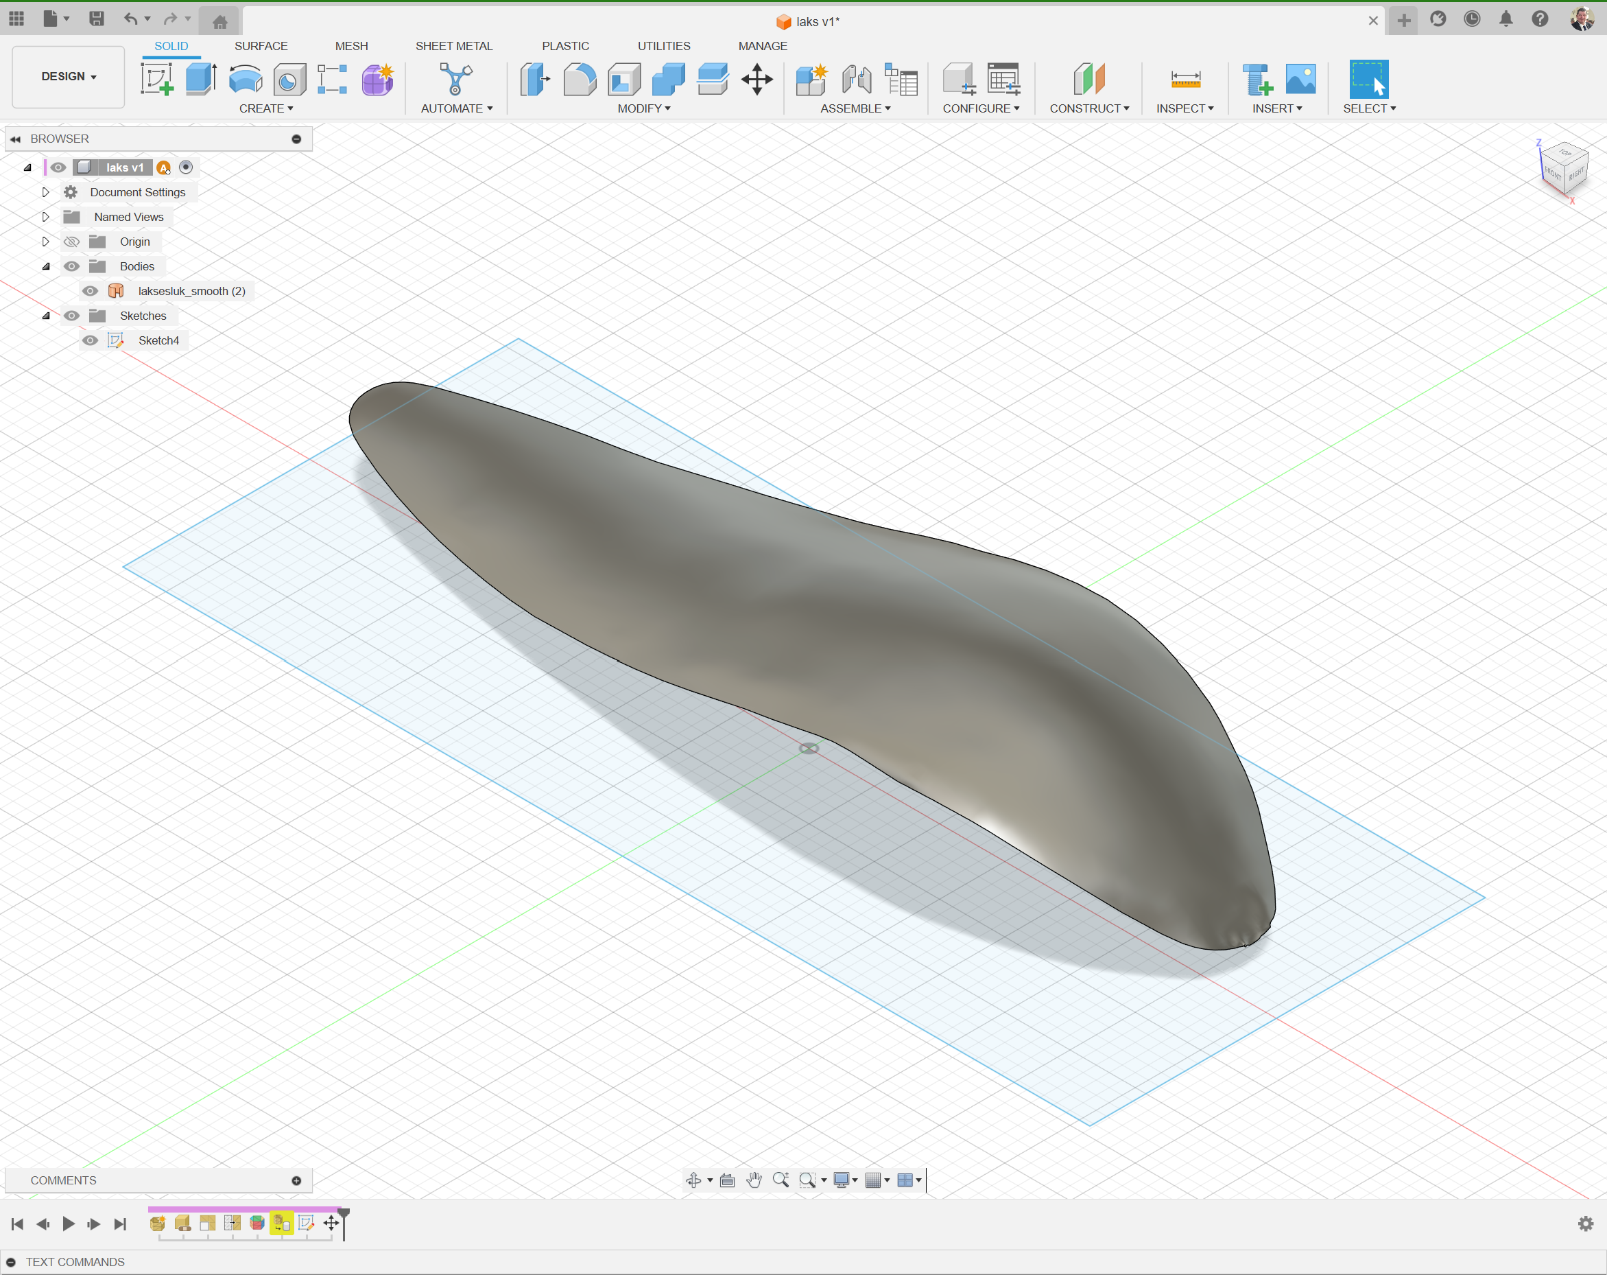Switch to the SURFACE tab
Viewport: 1607px width, 1275px height.
(261, 45)
